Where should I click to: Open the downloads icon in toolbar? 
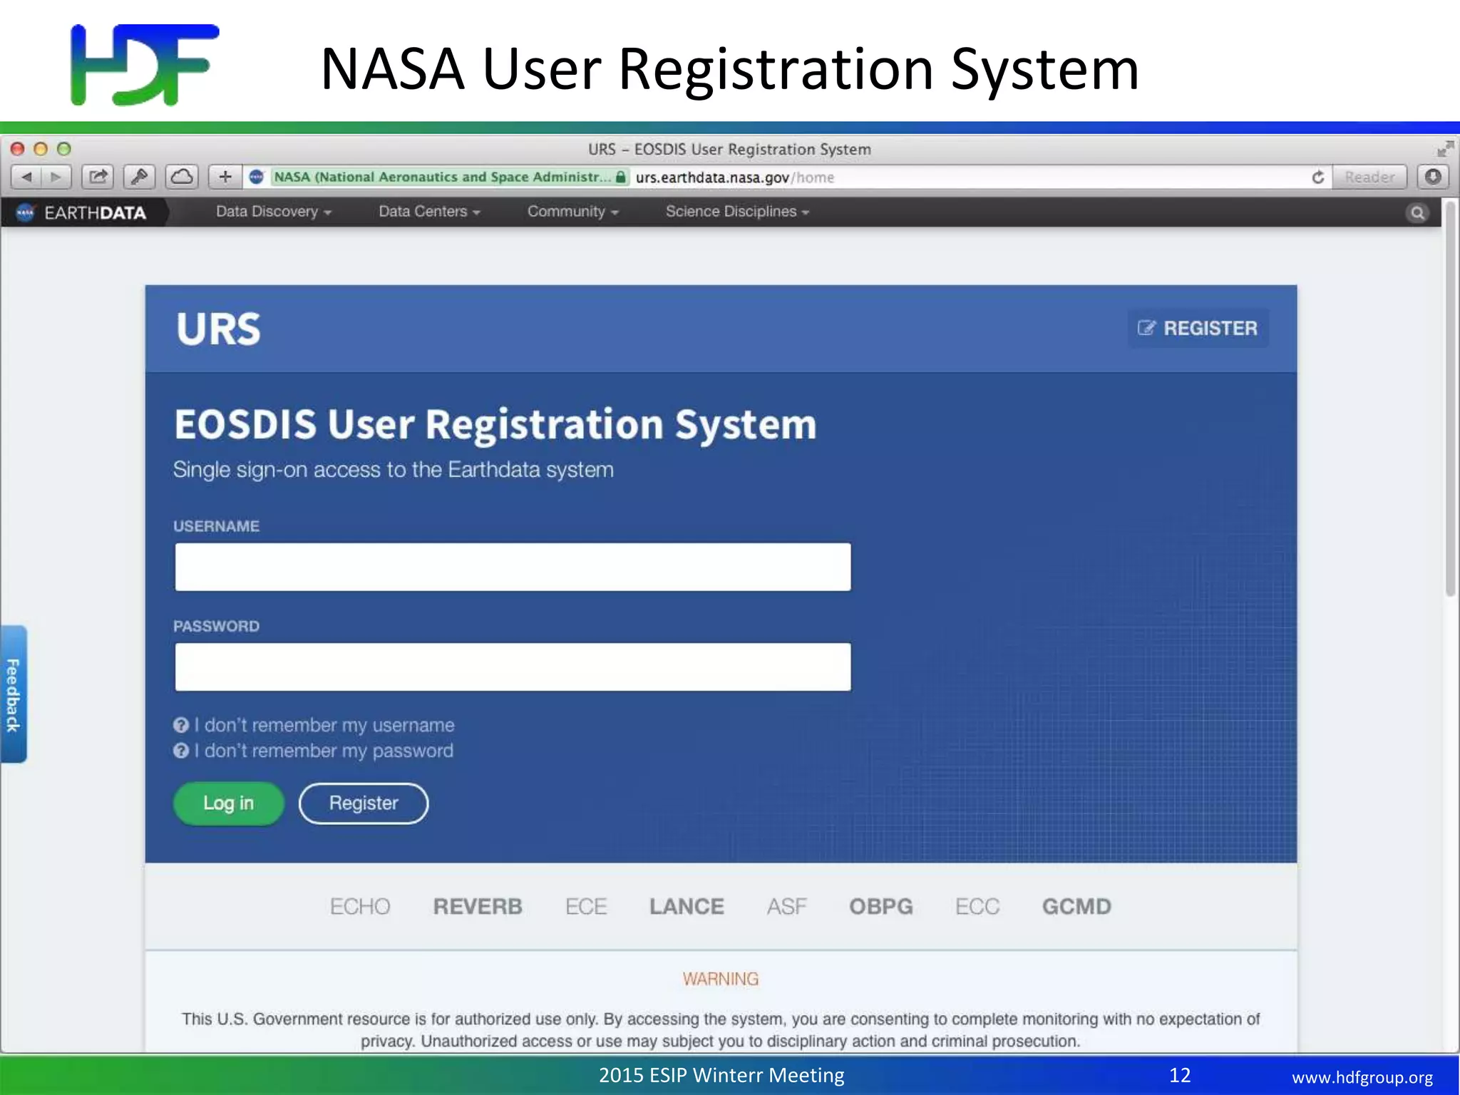click(x=1433, y=177)
